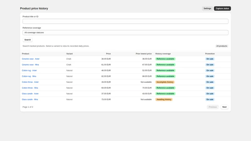
Task: Go to the Next page
Action: coord(224,107)
